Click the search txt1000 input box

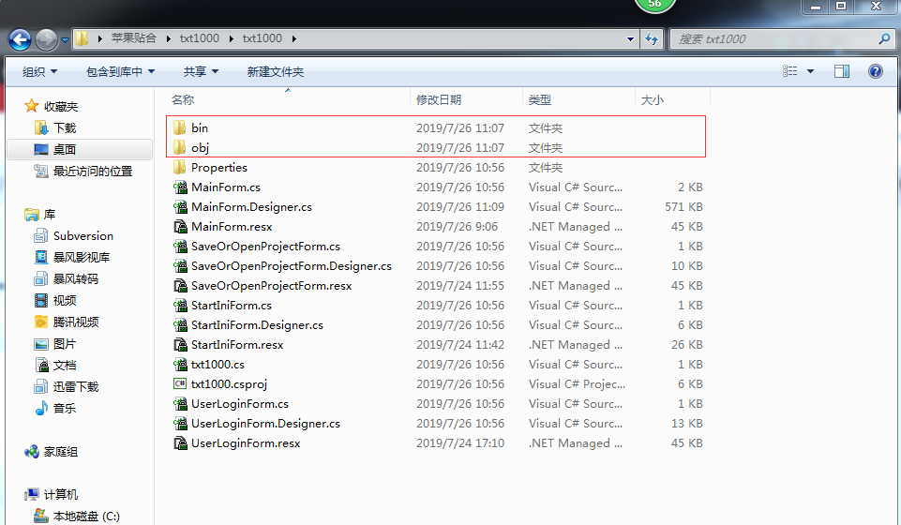tap(773, 39)
